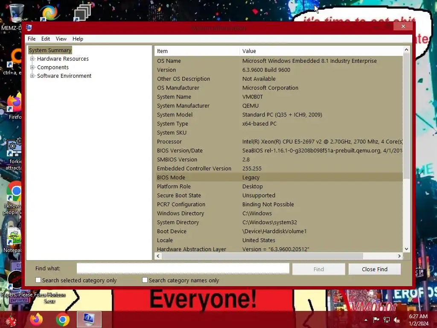This screenshot has height=328, width=437.
Task: Select the OS Name row
Action: click(279, 61)
